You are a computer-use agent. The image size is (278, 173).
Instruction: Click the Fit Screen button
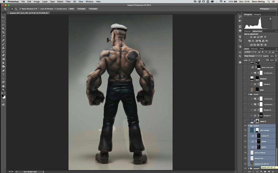point(81,9)
